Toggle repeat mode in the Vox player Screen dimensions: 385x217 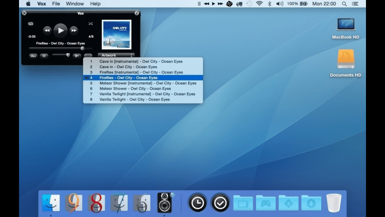pyautogui.click(x=31, y=24)
